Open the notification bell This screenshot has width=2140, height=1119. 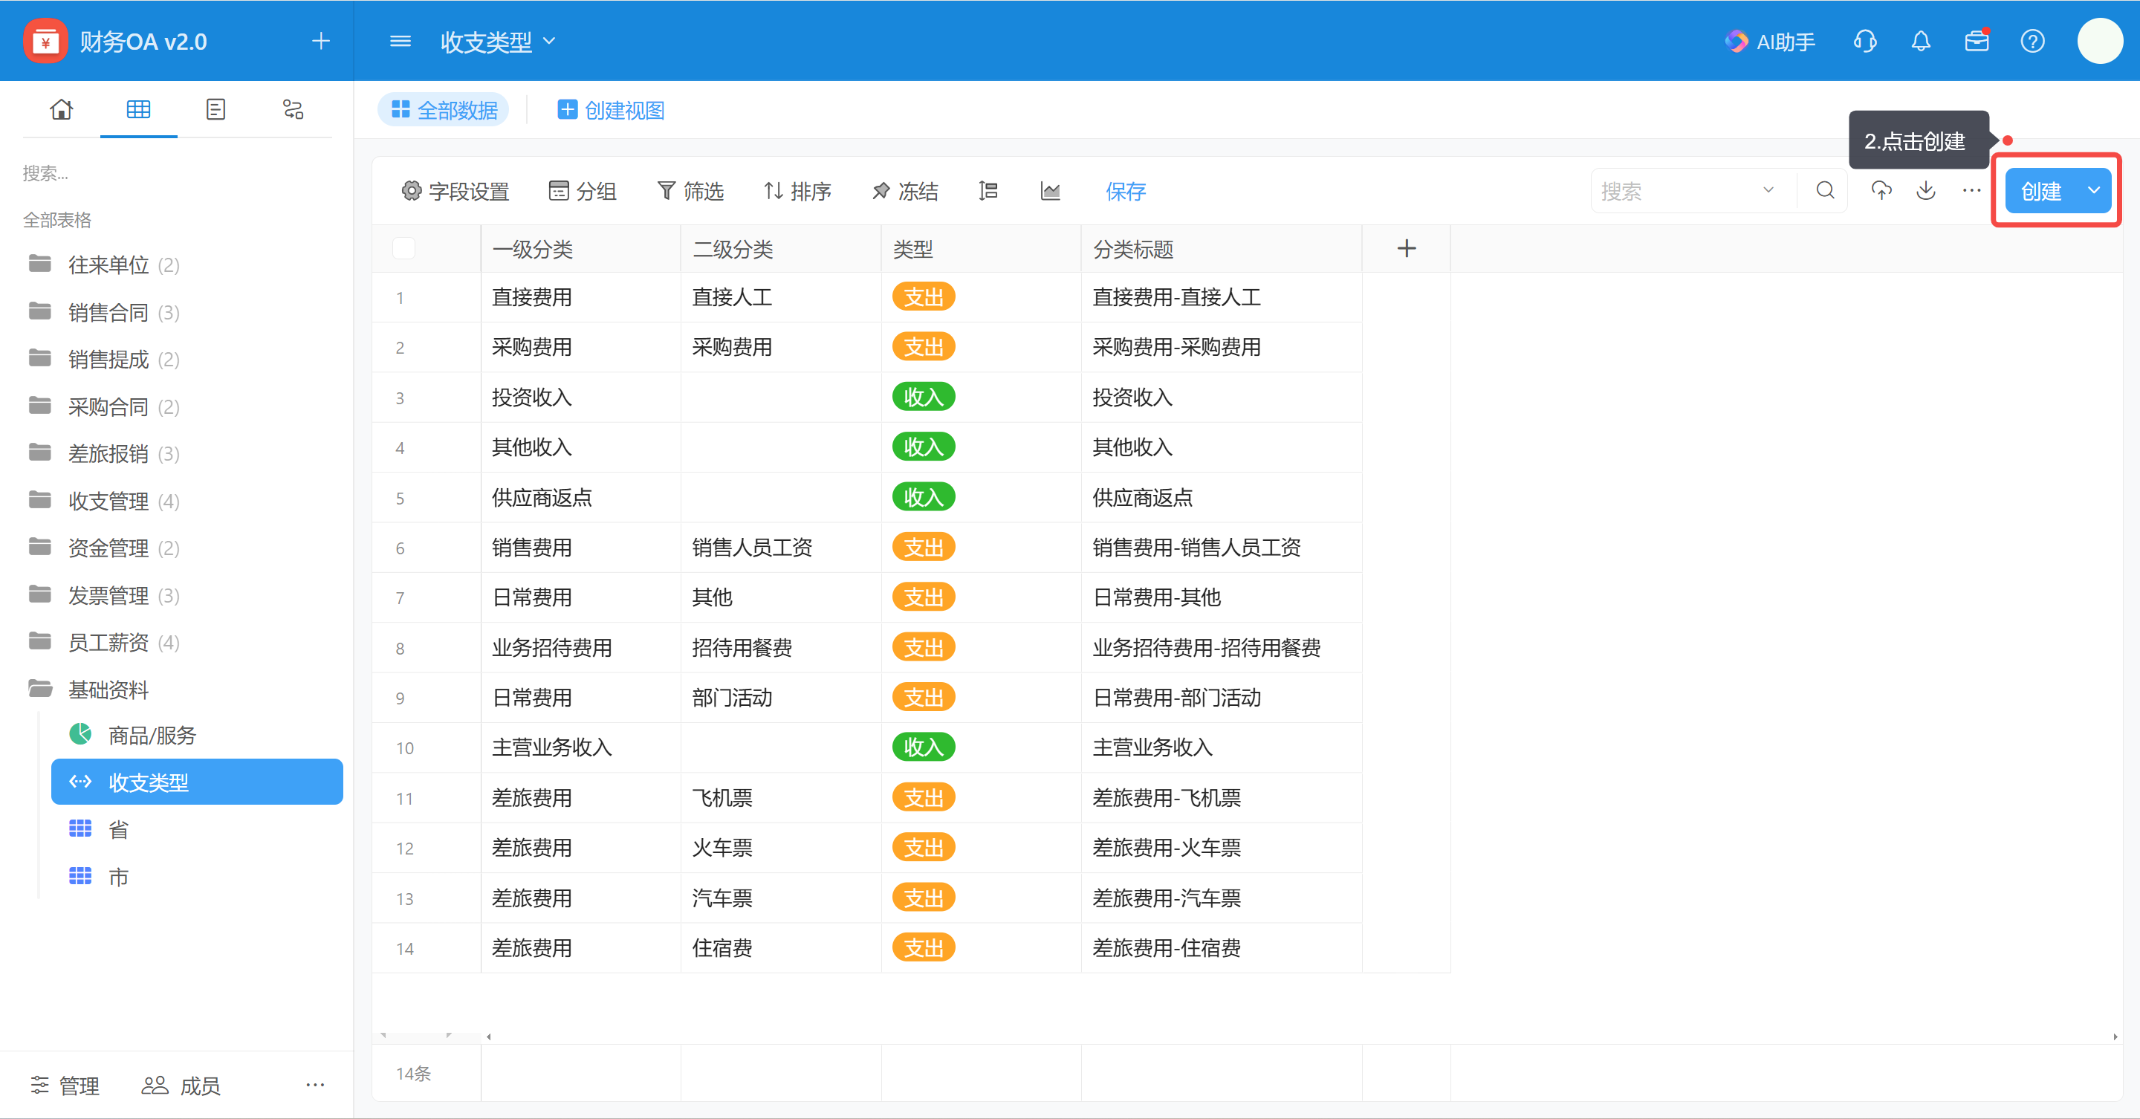1921,42
